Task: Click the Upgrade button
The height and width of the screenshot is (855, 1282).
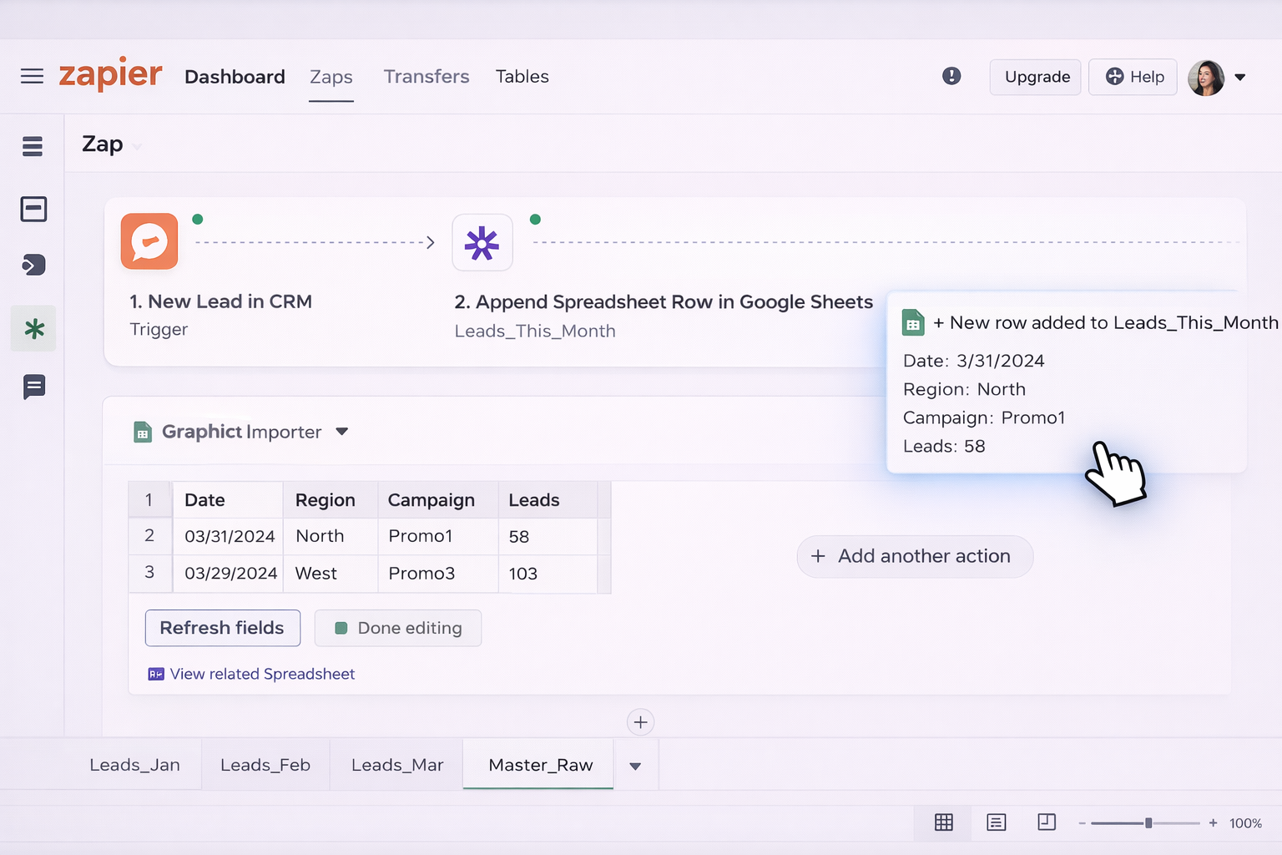Action: [x=1036, y=77]
